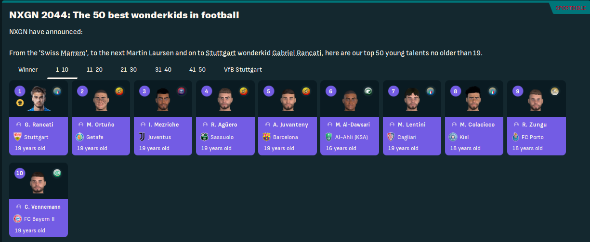Screen dimensions: 590x242
Task: Open the Gabriel Rancati link in the article text
Action: tap(297, 53)
